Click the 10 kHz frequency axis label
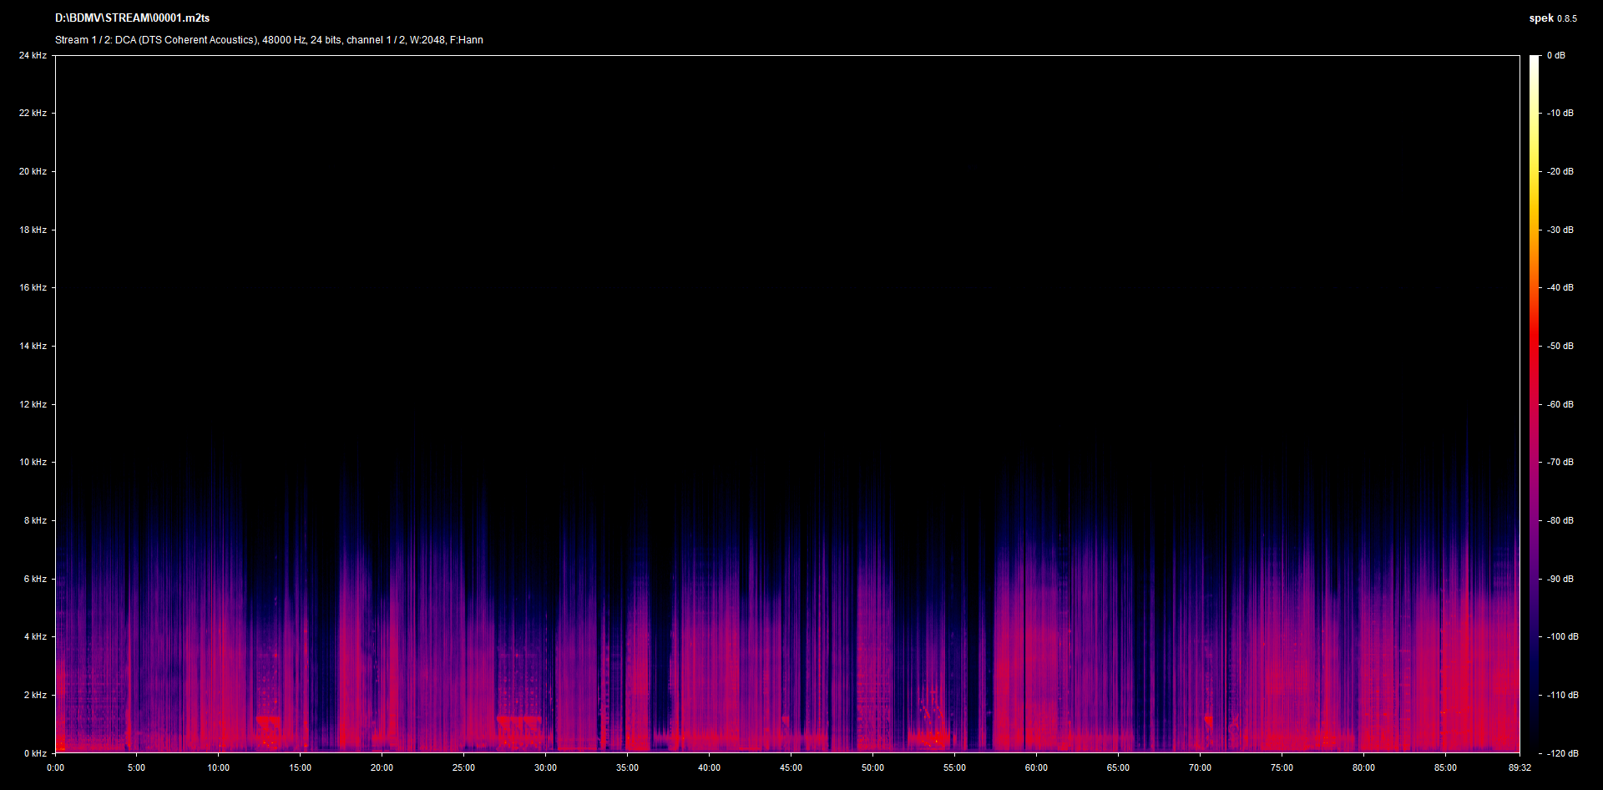Viewport: 1603px width, 790px height. click(x=33, y=462)
